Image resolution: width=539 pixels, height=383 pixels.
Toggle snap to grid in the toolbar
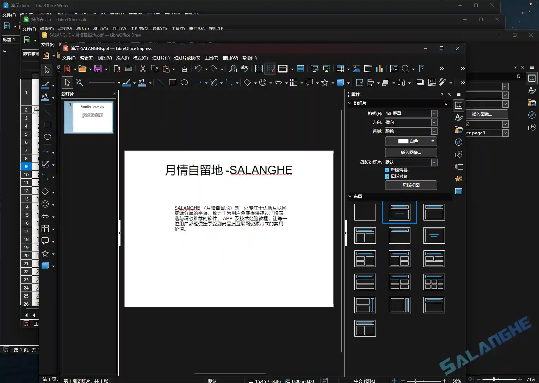tap(271, 69)
